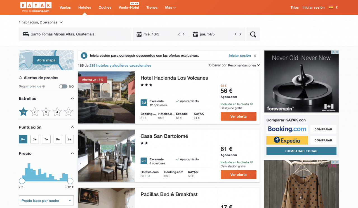358x208 pixels.
Task: Select the 4 stars filter
Action: [57, 112]
